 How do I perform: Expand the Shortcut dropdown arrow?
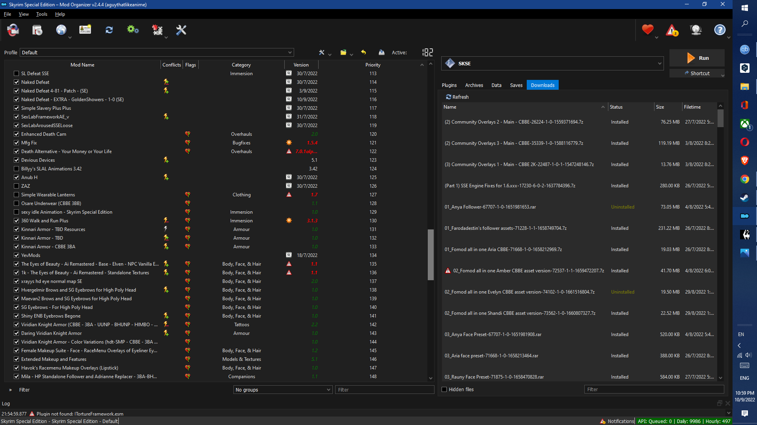pyautogui.click(x=722, y=75)
